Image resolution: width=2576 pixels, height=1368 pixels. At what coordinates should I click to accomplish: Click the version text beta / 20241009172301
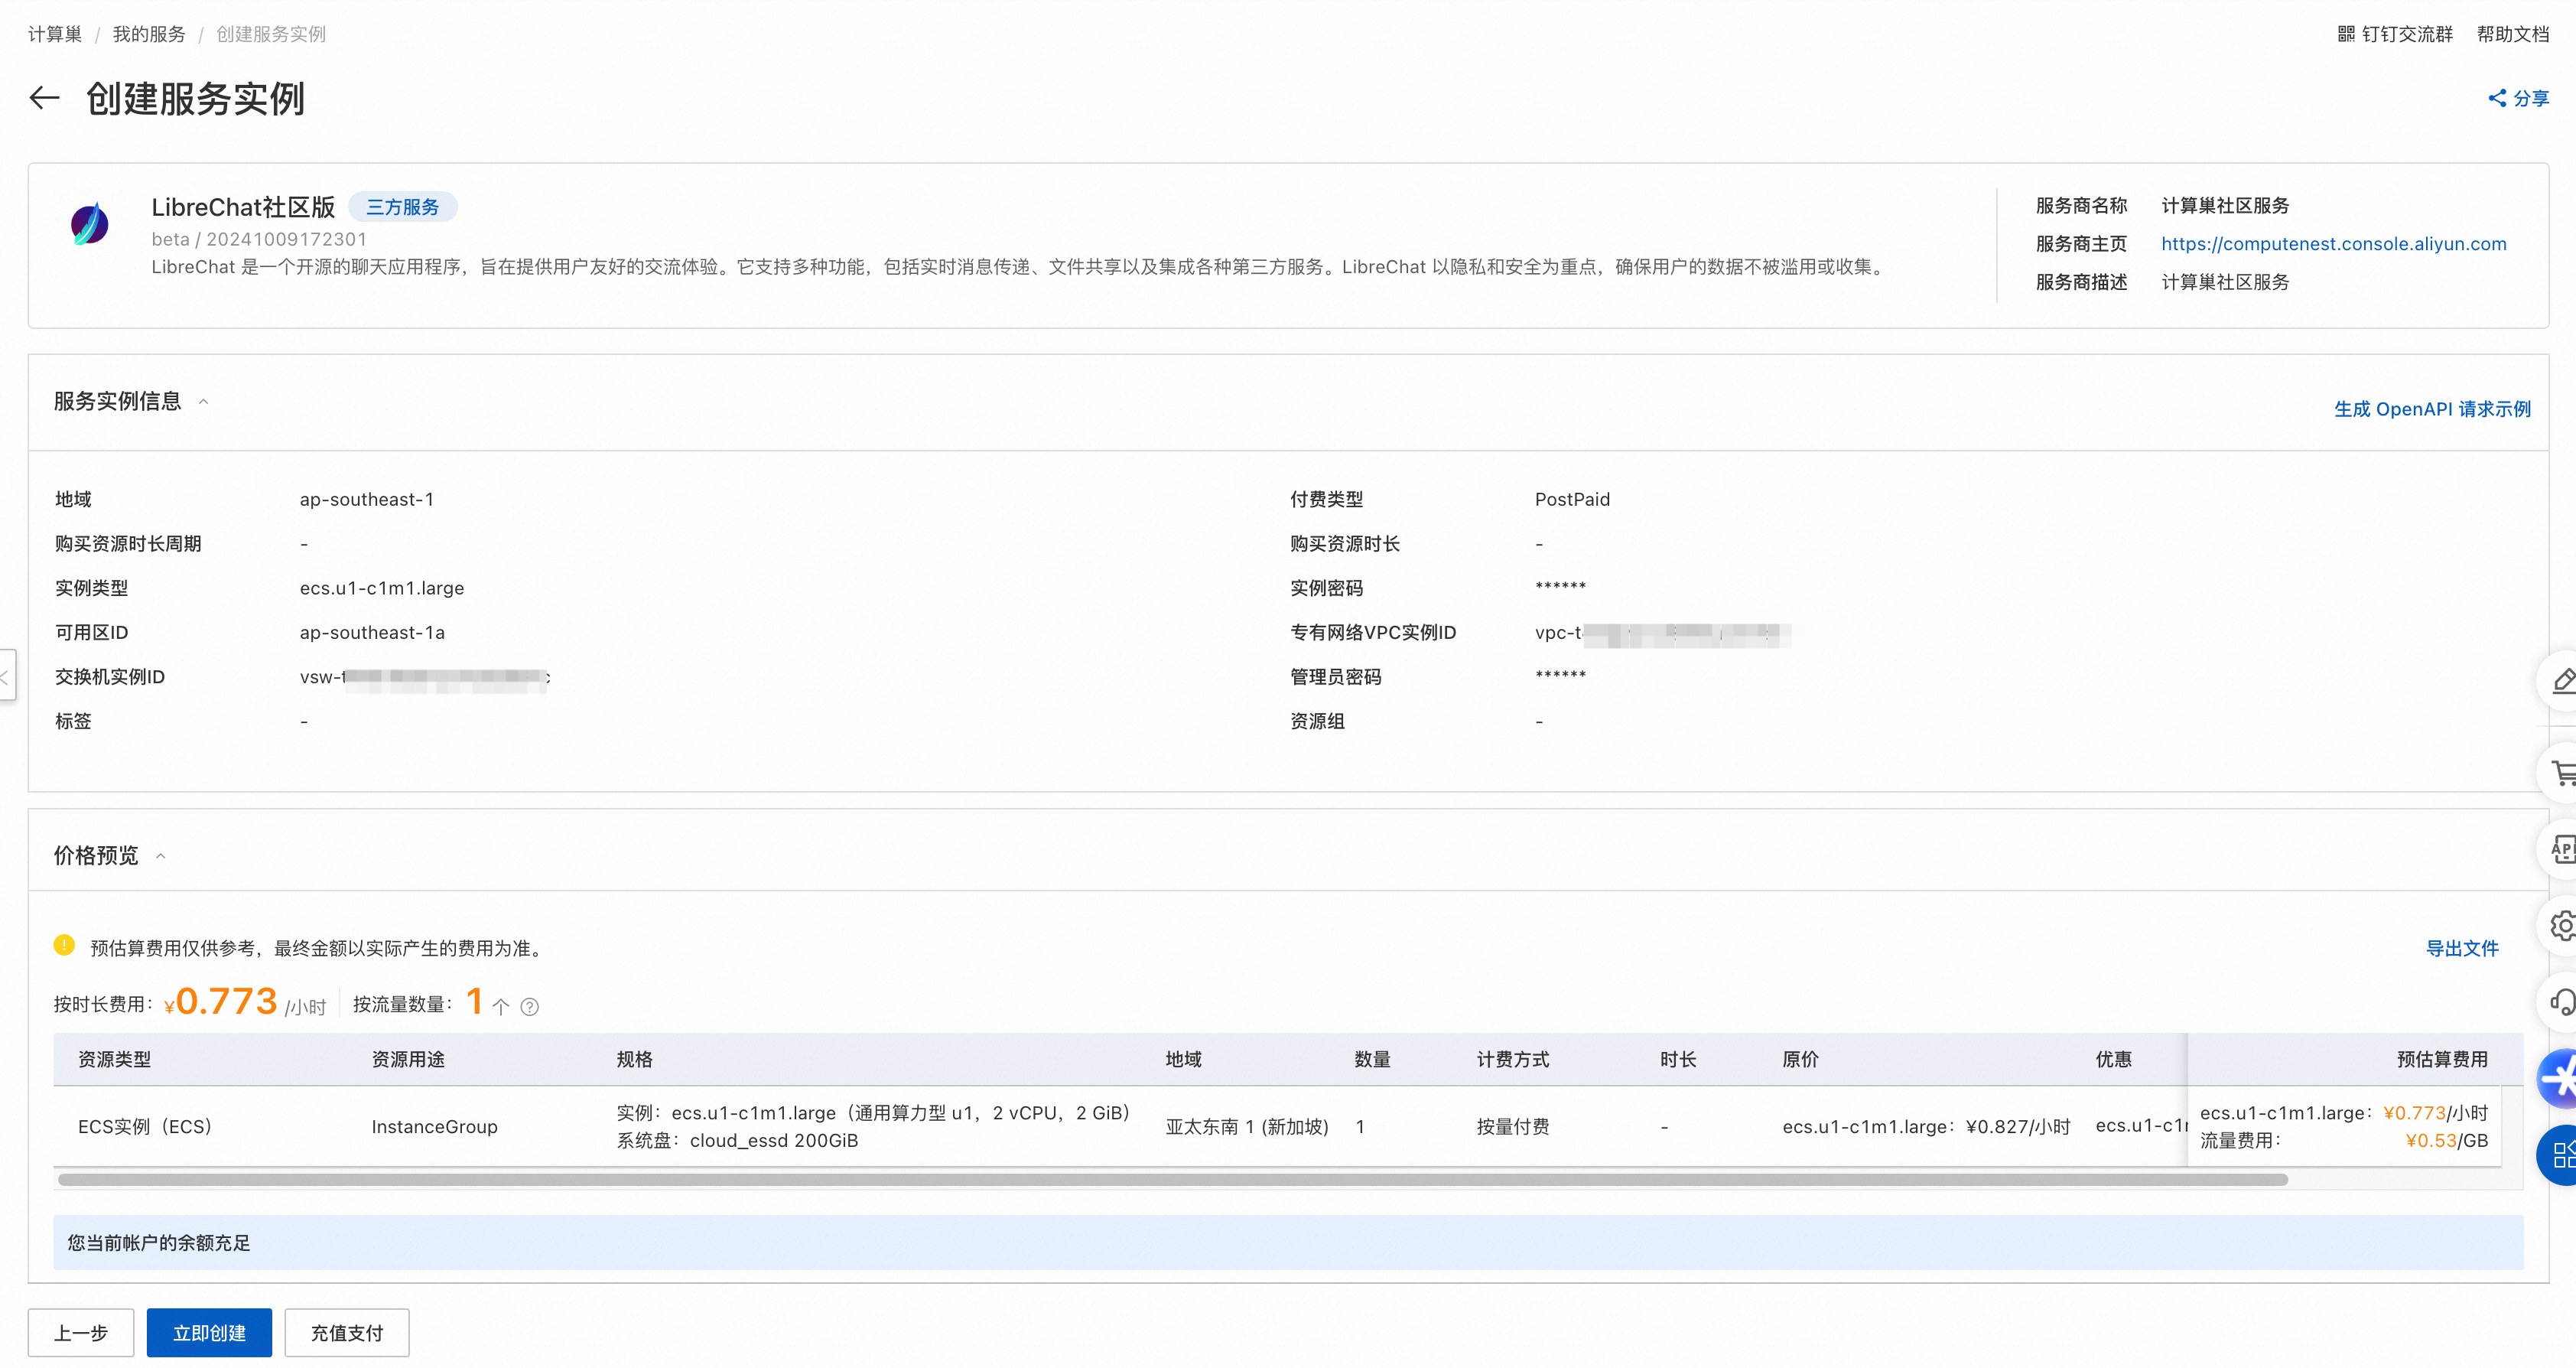(x=259, y=239)
